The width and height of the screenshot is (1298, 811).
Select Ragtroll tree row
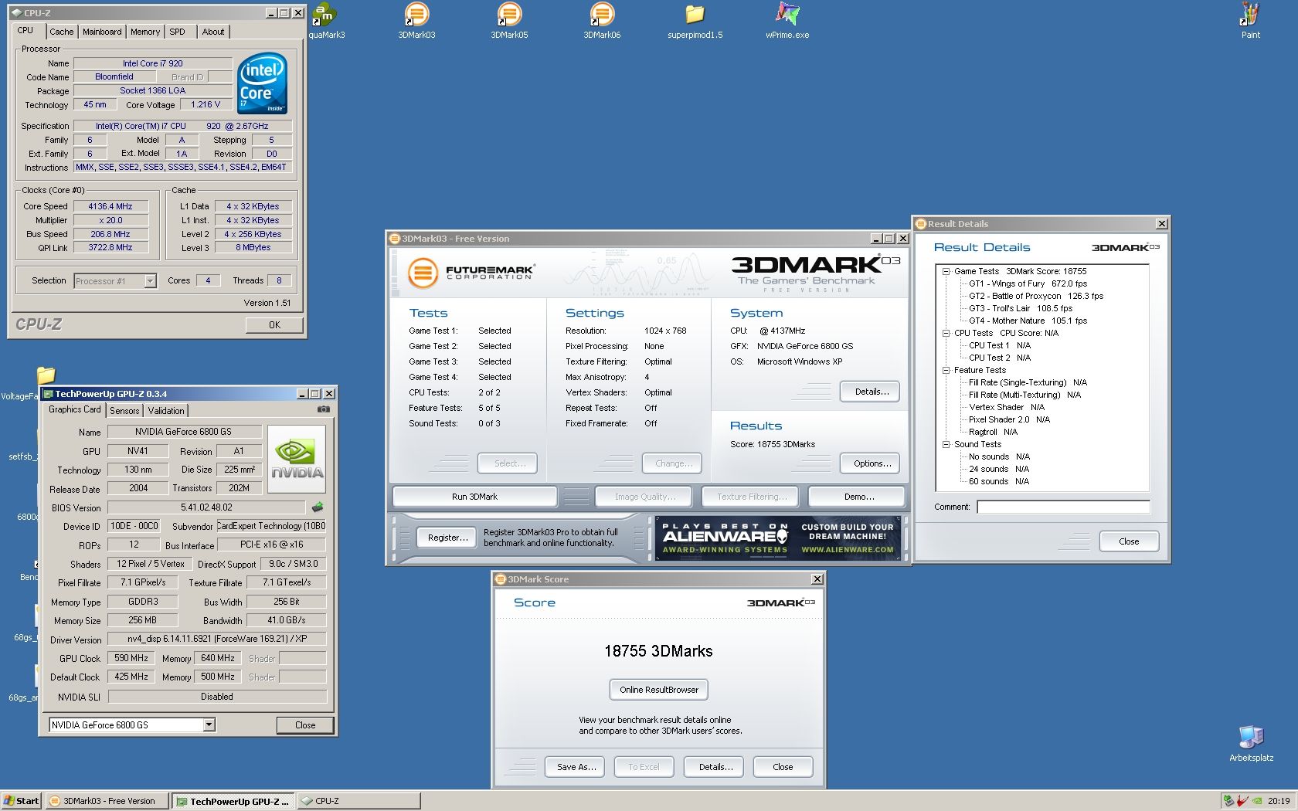click(x=993, y=432)
